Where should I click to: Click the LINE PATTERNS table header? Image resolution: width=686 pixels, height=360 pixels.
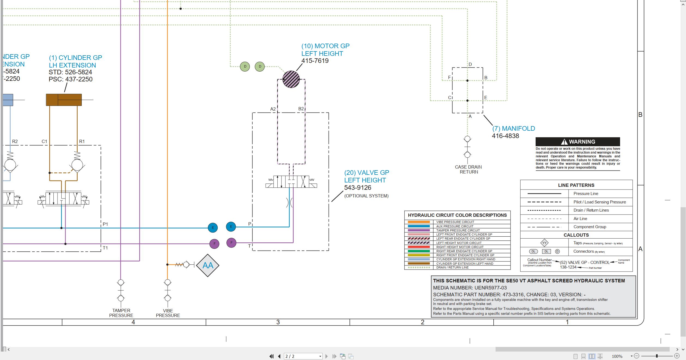[x=576, y=185]
